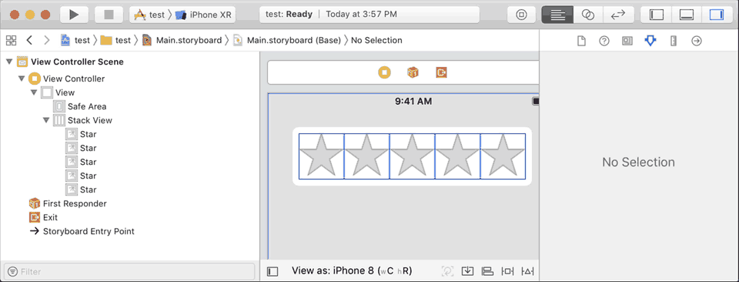Select the iPhone XR run destination
The height and width of the screenshot is (282, 739).
[x=203, y=15]
